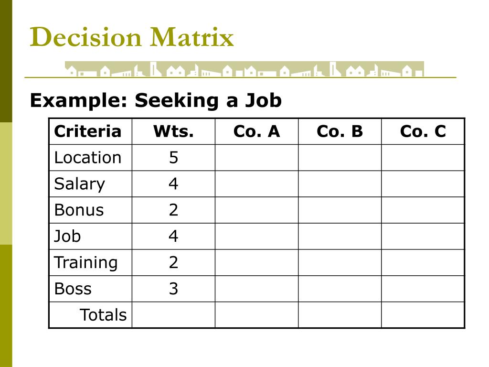Screen dimensions: 489x367
Task: Select the Totals row label
Action: (103, 314)
